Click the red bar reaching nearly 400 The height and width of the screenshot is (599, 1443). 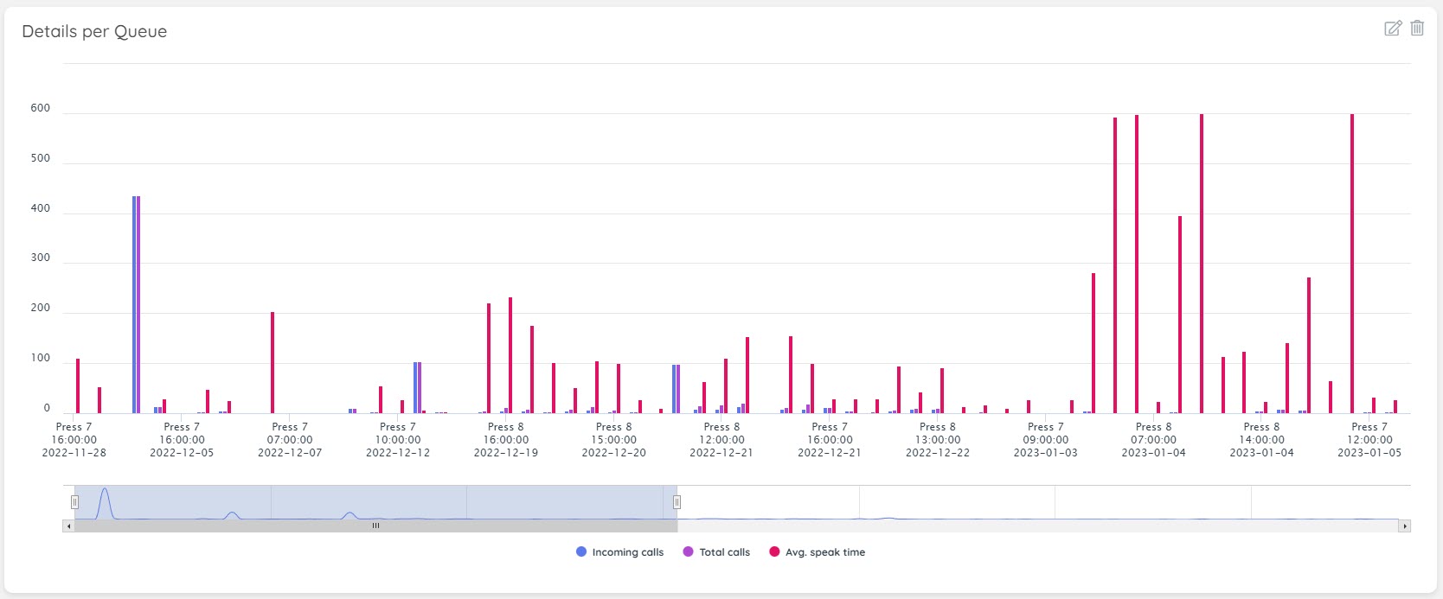[1179, 315]
